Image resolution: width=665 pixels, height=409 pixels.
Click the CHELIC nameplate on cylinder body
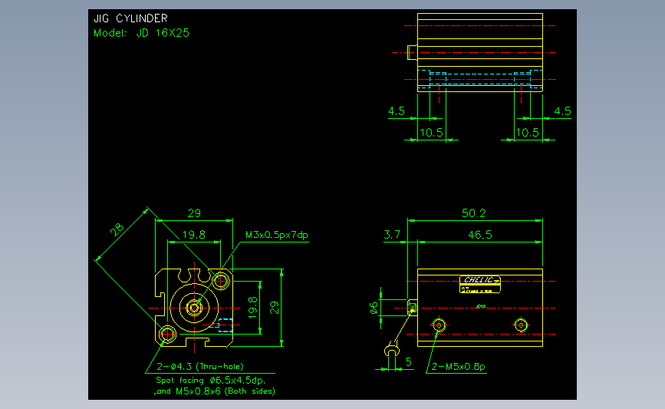[480, 284]
